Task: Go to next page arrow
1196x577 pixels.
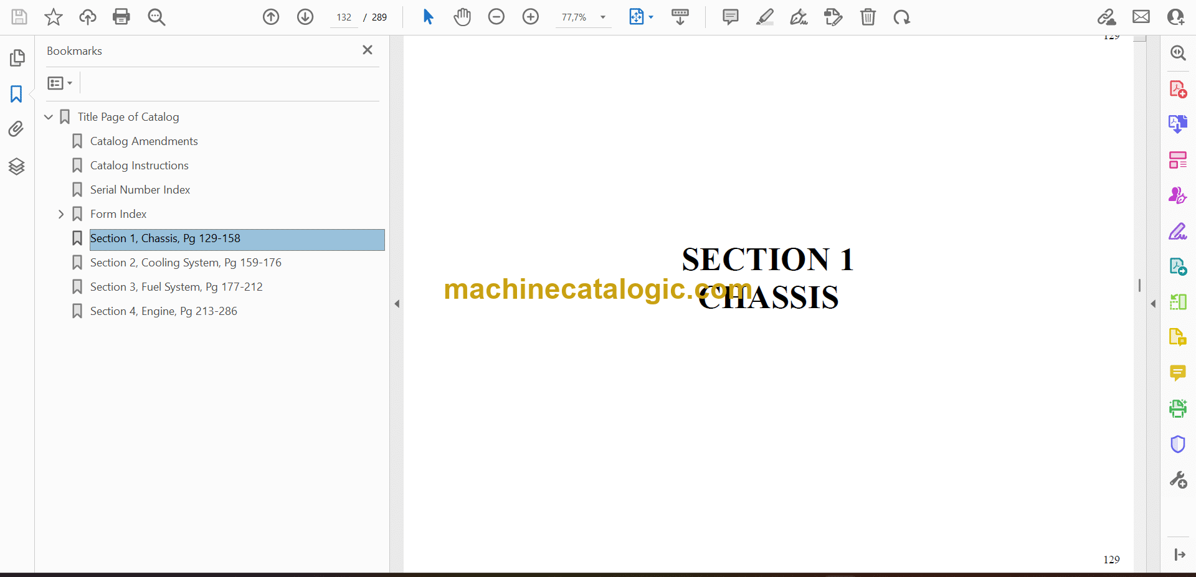Action: (x=305, y=17)
